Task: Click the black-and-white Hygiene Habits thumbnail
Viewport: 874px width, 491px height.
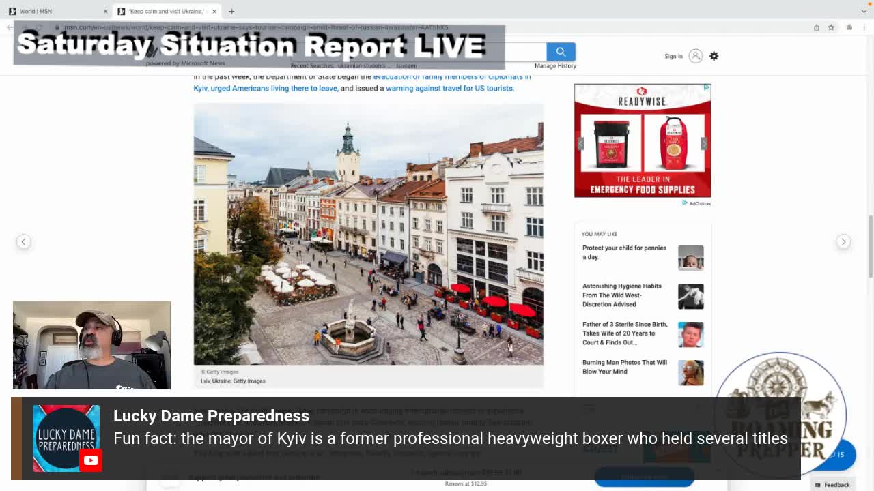Action: pyautogui.click(x=690, y=296)
